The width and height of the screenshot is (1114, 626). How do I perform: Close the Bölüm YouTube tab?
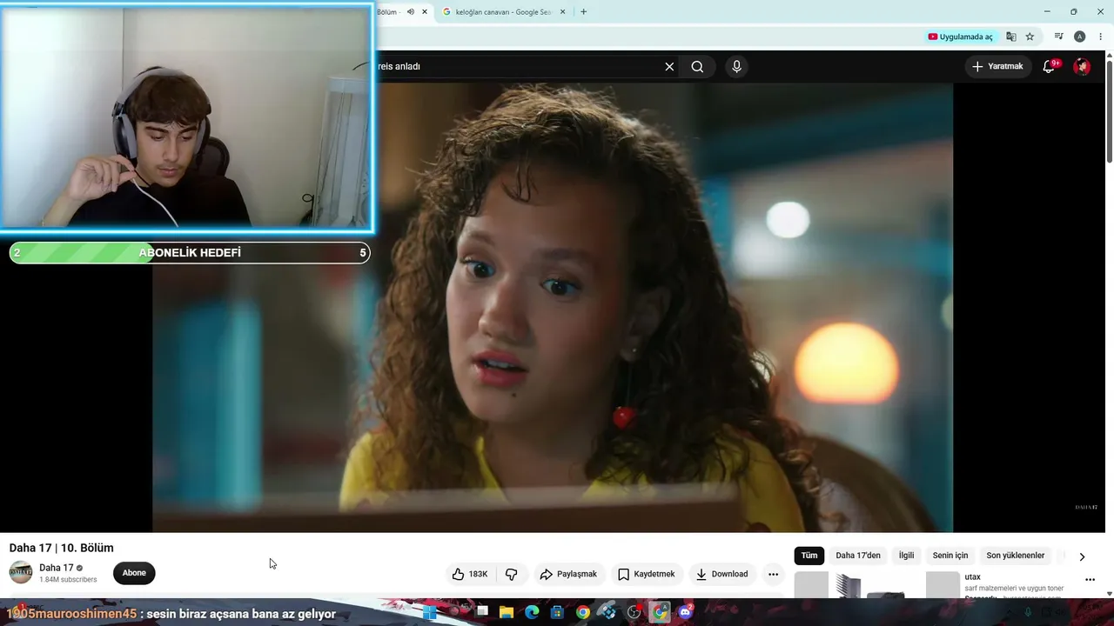(425, 12)
